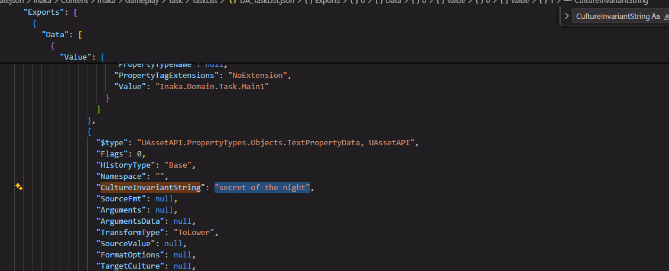Click the TaskList folder breadcrumb

pyautogui.click(x=203, y=2)
